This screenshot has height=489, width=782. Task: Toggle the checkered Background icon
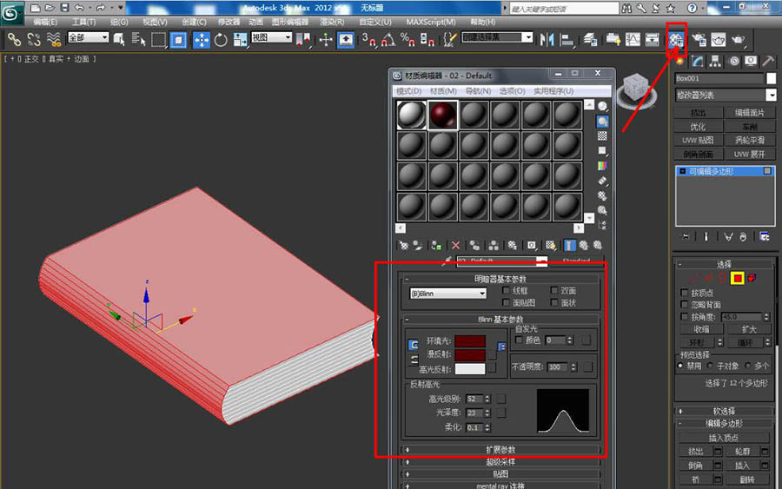(x=602, y=135)
